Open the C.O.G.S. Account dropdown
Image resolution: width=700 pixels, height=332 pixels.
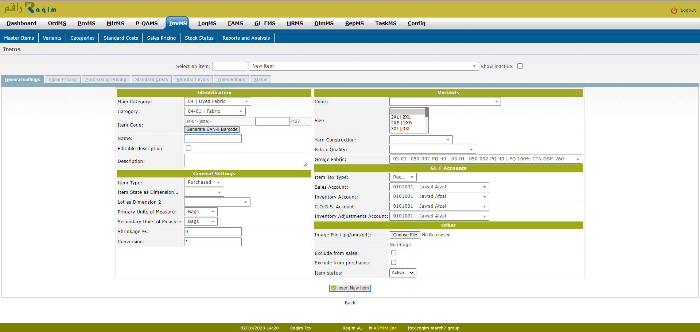pos(439,206)
